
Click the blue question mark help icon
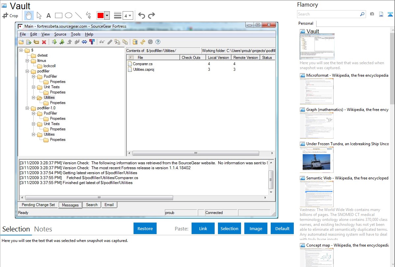point(158,42)
